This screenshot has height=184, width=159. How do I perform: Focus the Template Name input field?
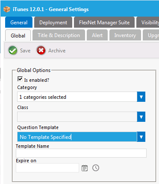click(x=81, y=153)
